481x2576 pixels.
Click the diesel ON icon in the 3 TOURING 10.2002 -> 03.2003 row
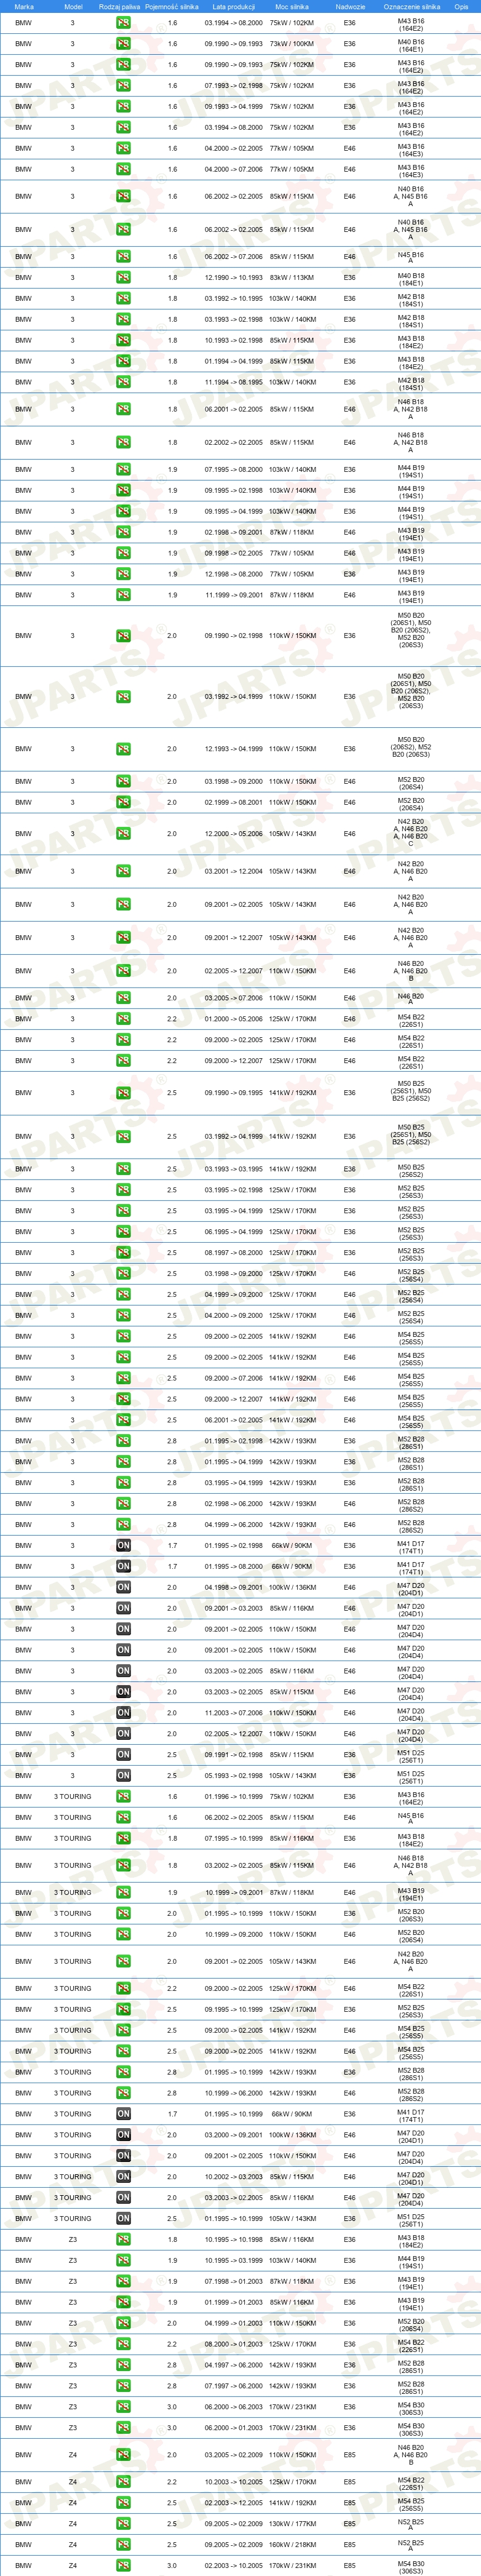tap(123, 2177)
